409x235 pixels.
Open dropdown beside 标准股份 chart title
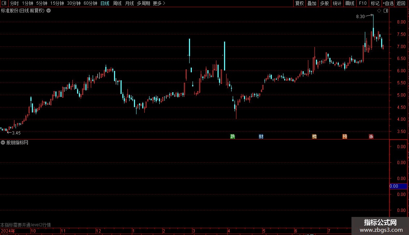(49, 11)
